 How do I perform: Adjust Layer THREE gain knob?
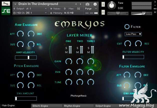(91, 61)
